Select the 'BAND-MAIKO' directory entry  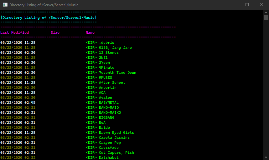[x=110, y=112]
